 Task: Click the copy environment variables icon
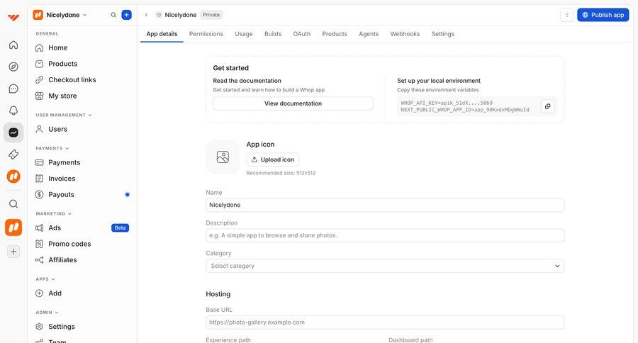(x=547, y=106)
